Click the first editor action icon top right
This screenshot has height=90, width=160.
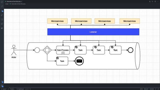coord(150,1)
